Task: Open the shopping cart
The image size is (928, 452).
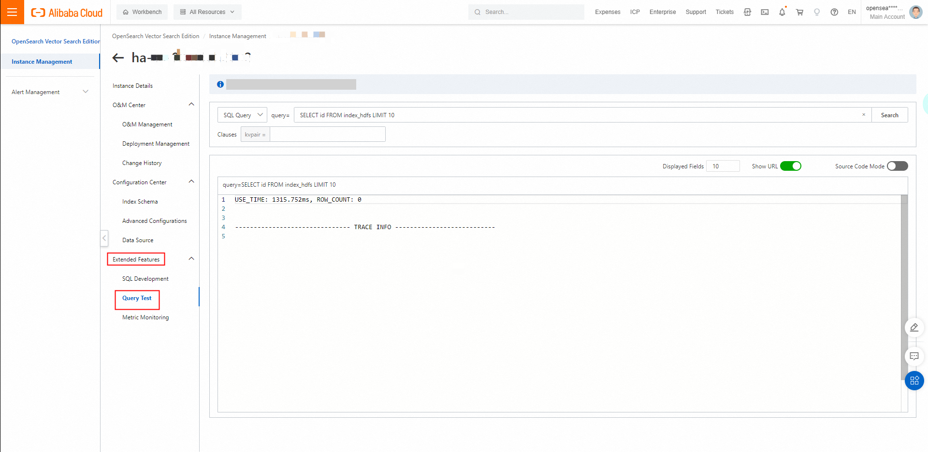Action: coord(799,12)
